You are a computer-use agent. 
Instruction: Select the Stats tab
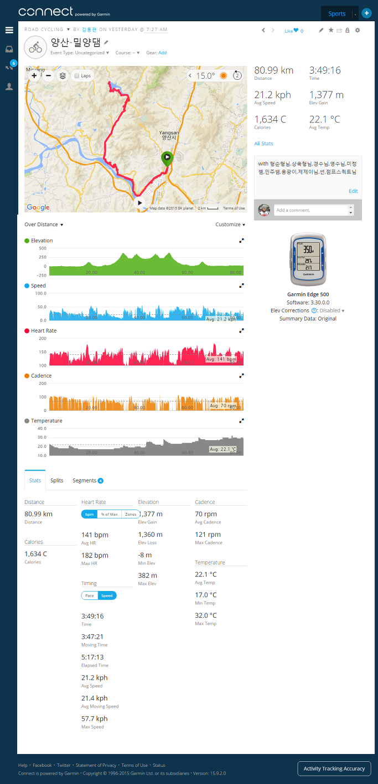pos(35,480)
